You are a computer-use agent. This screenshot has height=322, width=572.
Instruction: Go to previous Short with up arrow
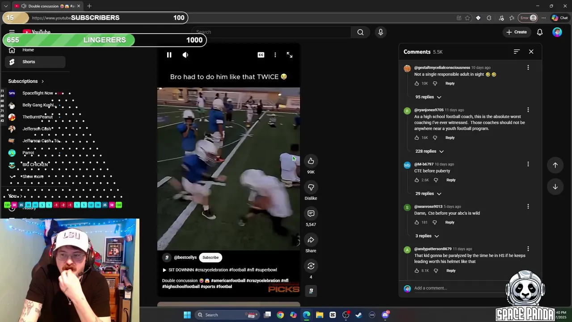click(x=555, y=165)
